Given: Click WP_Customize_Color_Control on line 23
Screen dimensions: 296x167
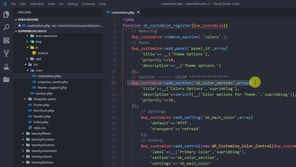Looking at the screenshot, I should [241, 146].
